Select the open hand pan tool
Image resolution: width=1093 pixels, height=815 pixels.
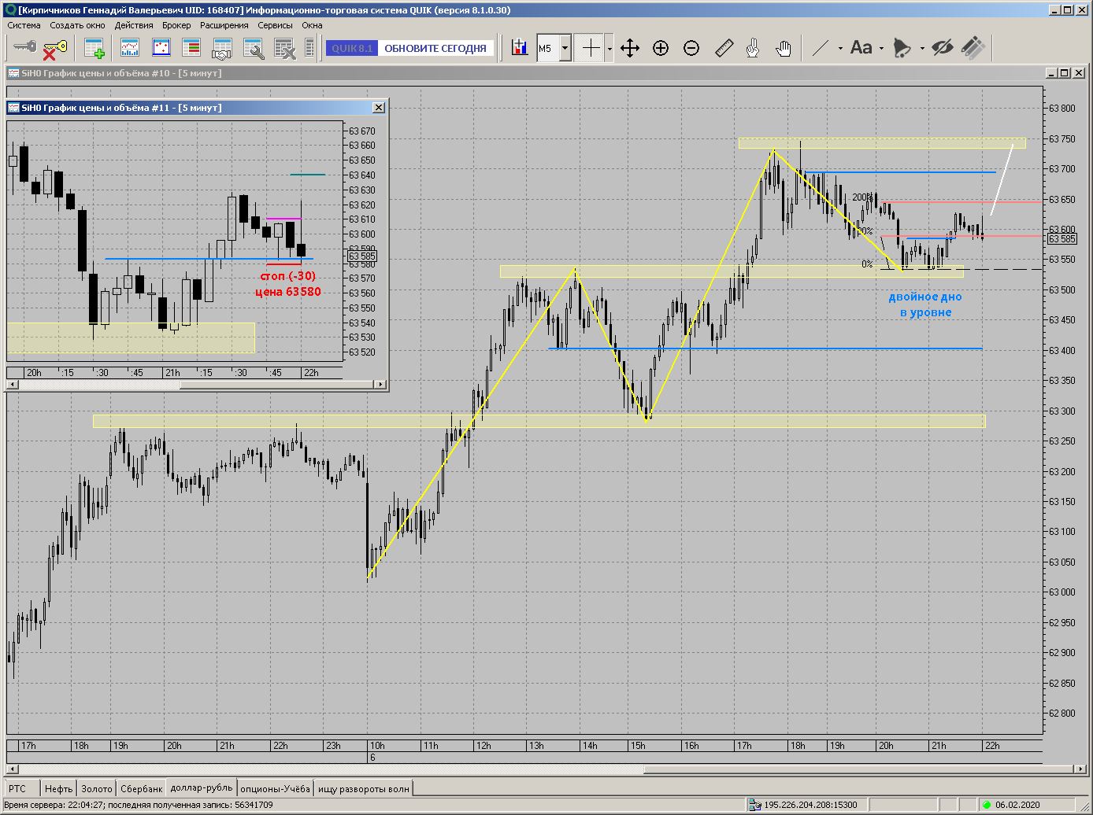tap(784, 48)
